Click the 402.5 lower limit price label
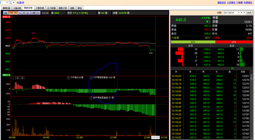This screenshot has height=140, width=255. (x=6, y=75)
